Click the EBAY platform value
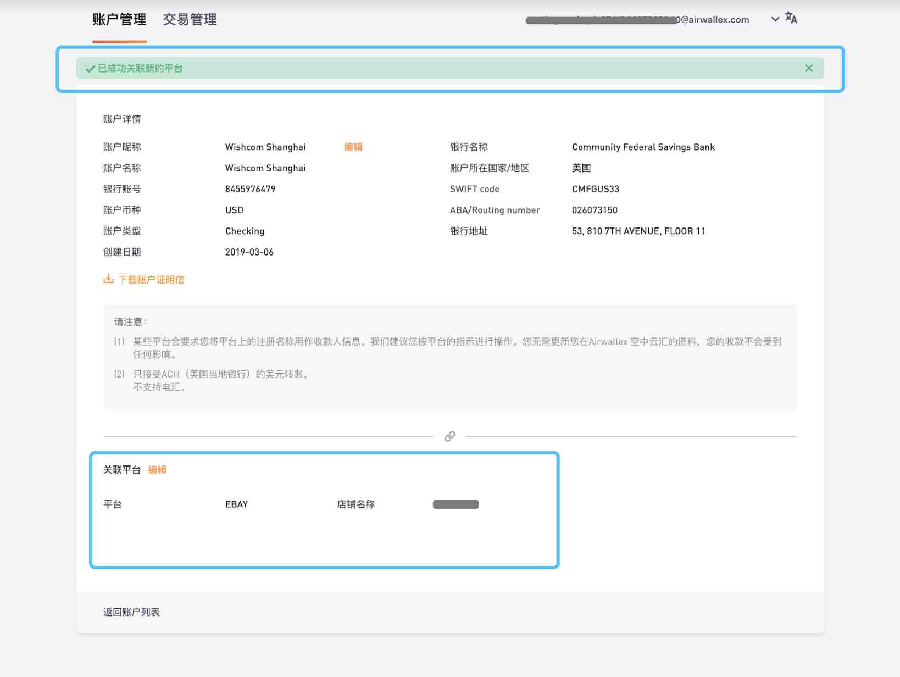This screenshot has width=900, height=677. (x=236, y=504)
